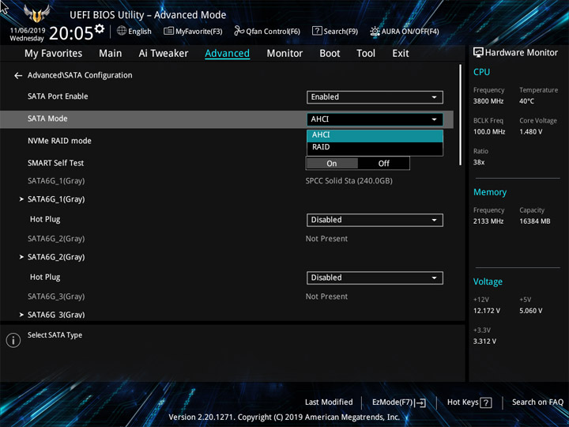The height and width of the screenshot is (427, 569).
Task: Select the Advanced tab
Action: tap(227, 54)
